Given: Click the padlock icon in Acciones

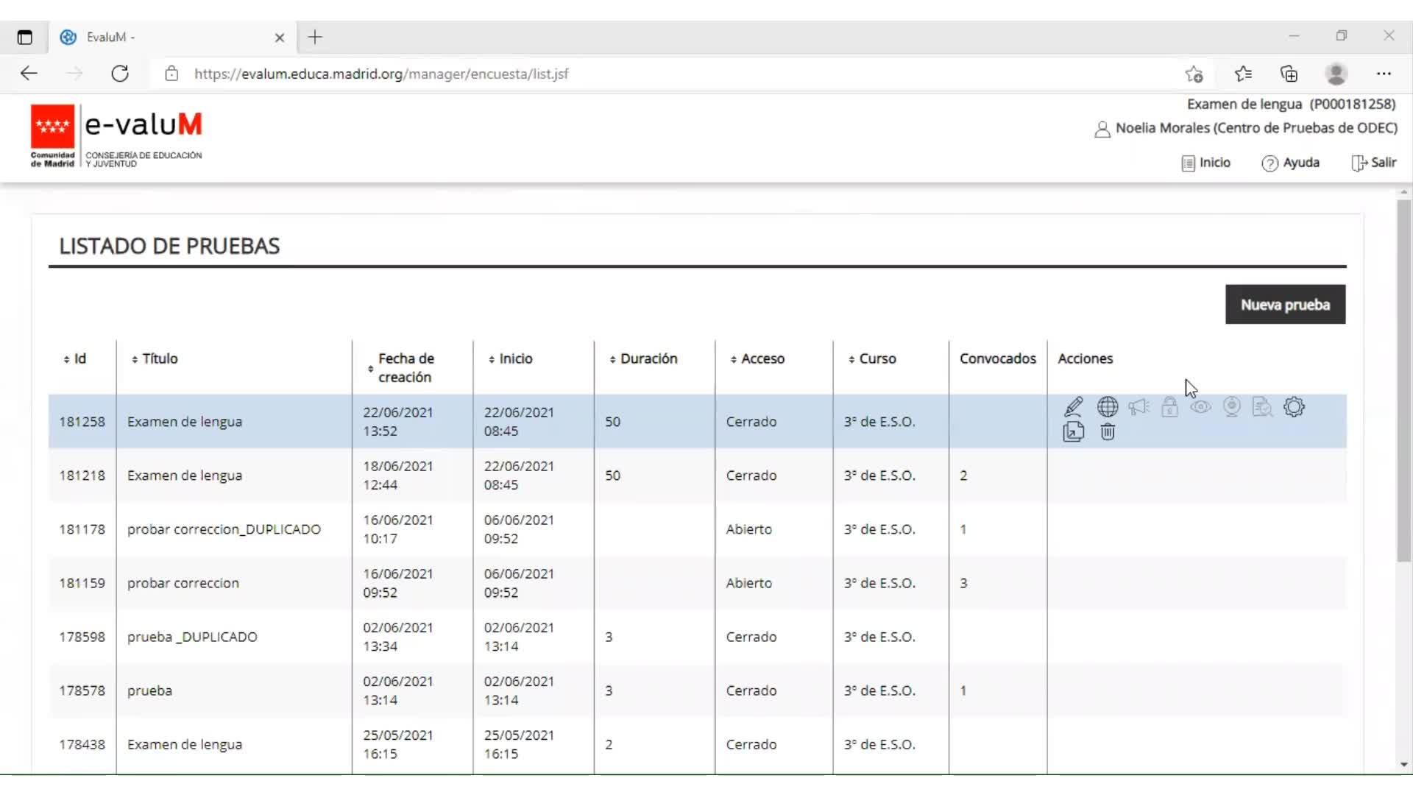Looking at the screenshot, I should point(1169,407).
